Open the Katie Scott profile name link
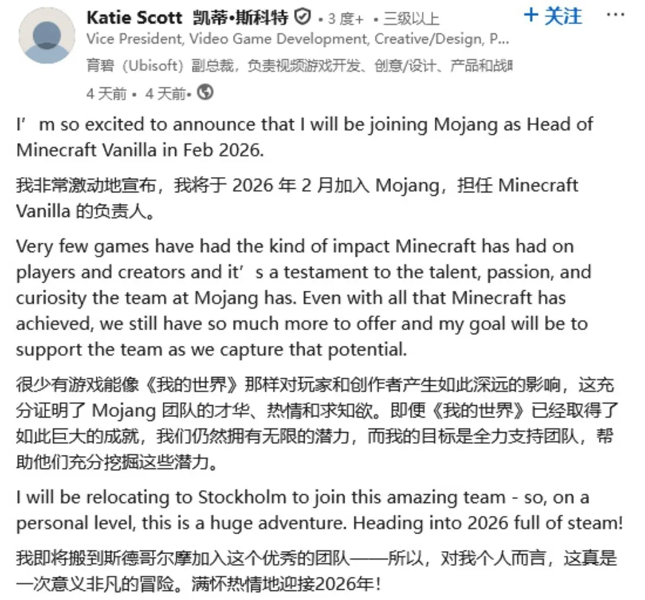The height and width of the screenshot is (600, 645). point(134,18)
